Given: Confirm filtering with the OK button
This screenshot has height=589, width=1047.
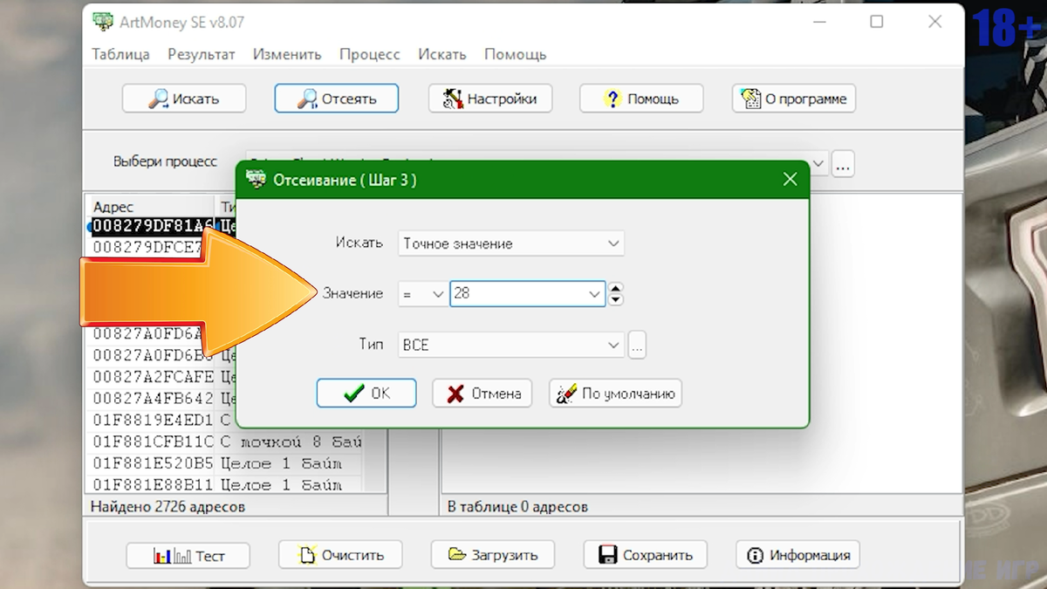Looking at the screenshot, I should pos(366,394).
